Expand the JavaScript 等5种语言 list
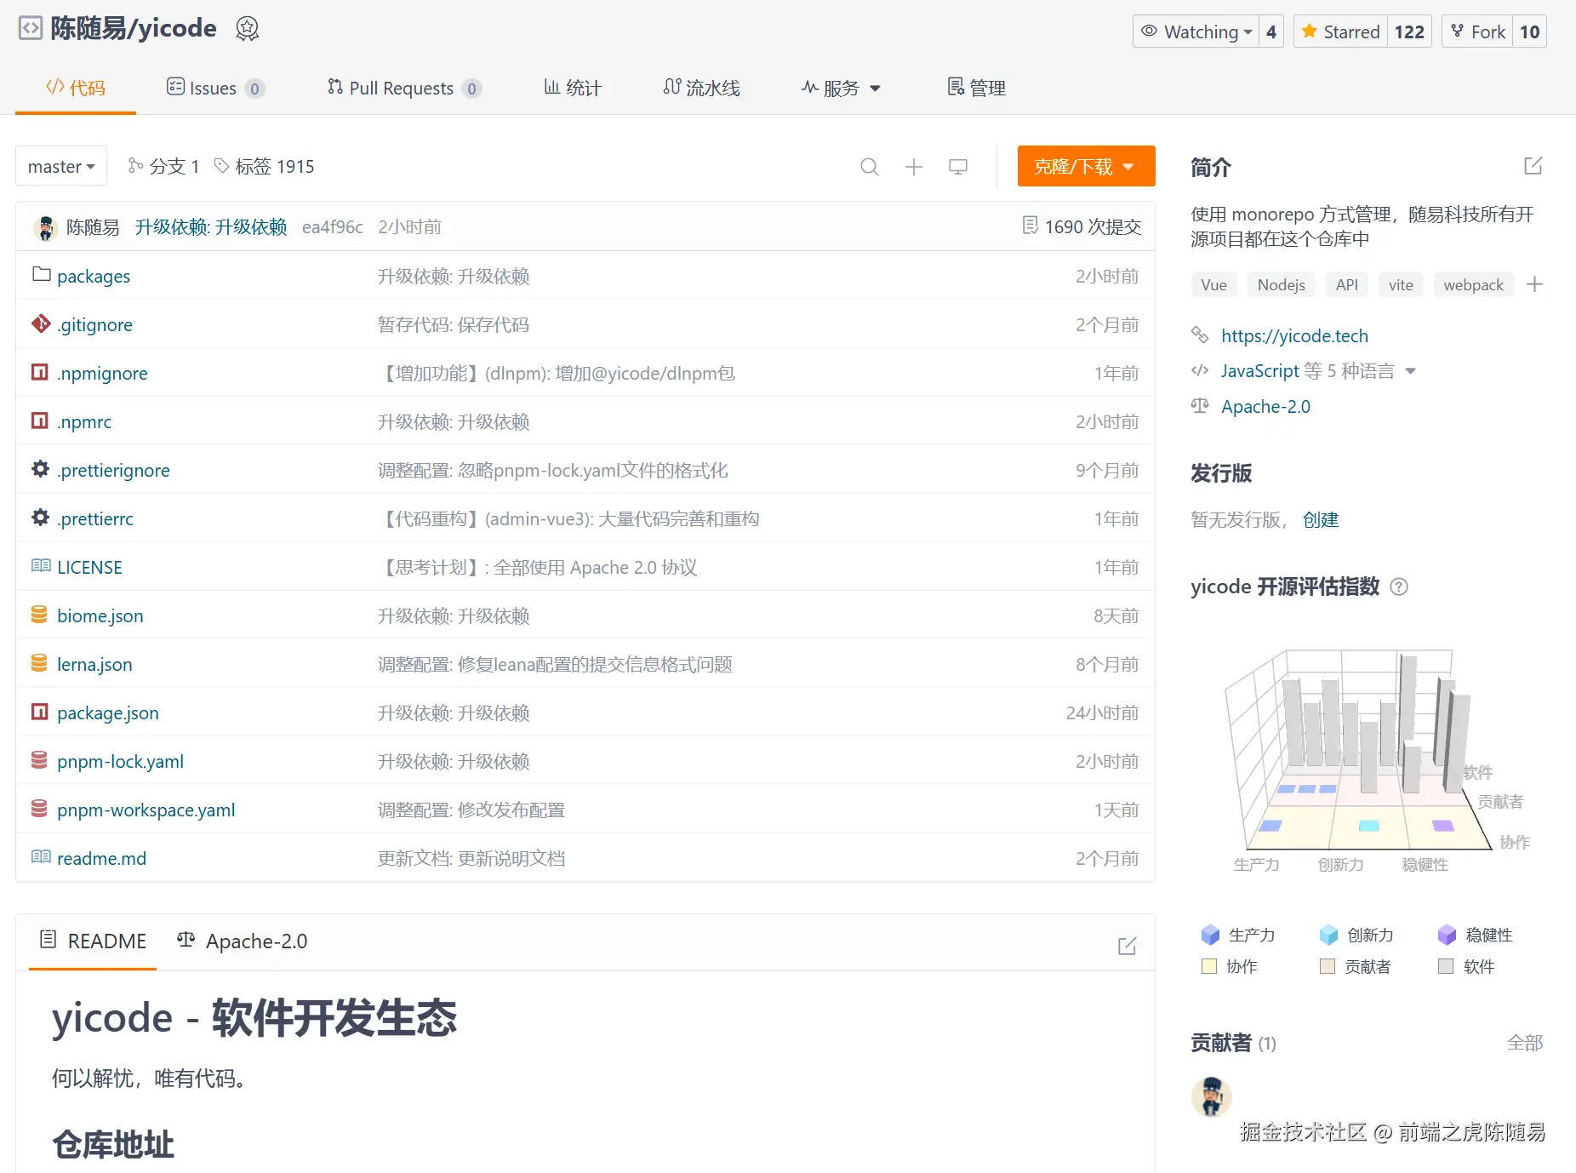The height and width of the screenshot is (1173, 1576). click(x=1412, y=370)
